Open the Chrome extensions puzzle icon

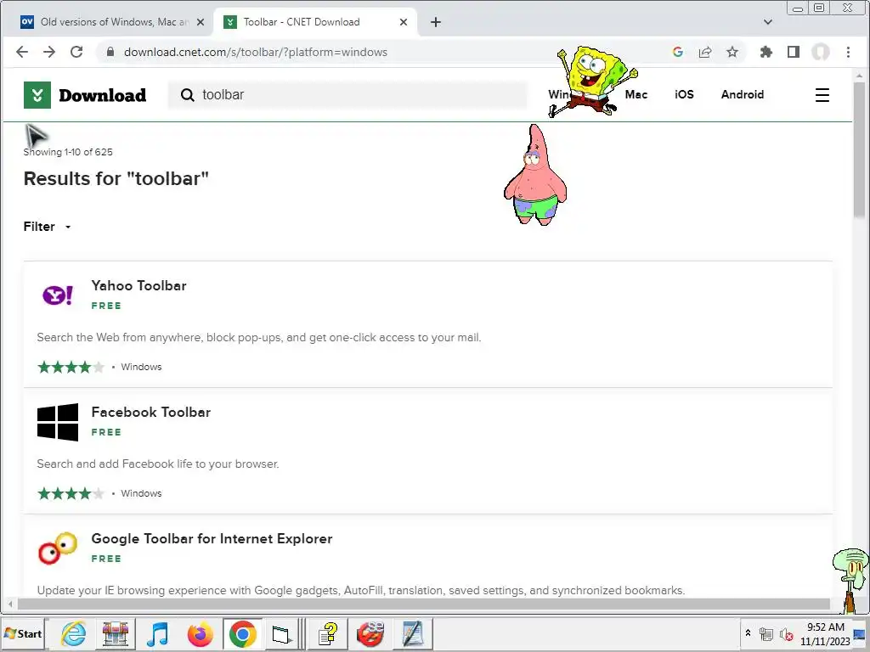pos(766,52)
